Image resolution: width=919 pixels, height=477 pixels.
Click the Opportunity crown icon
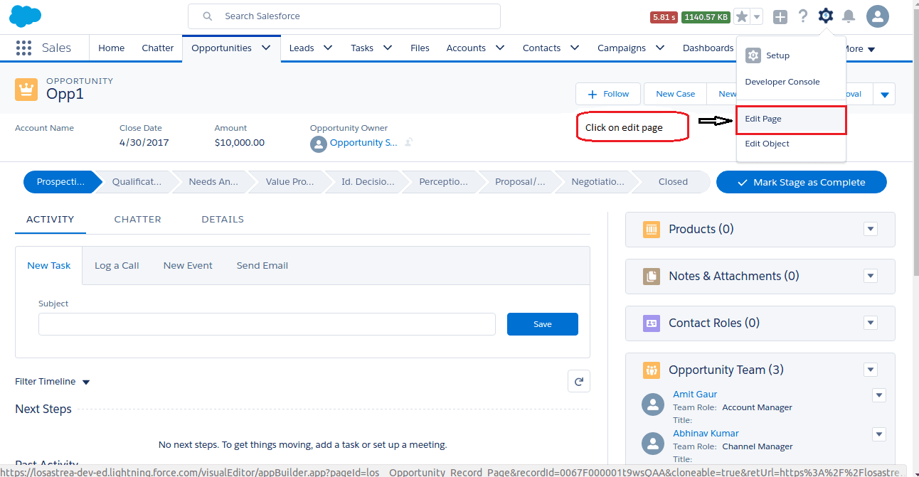pos(26,89)
